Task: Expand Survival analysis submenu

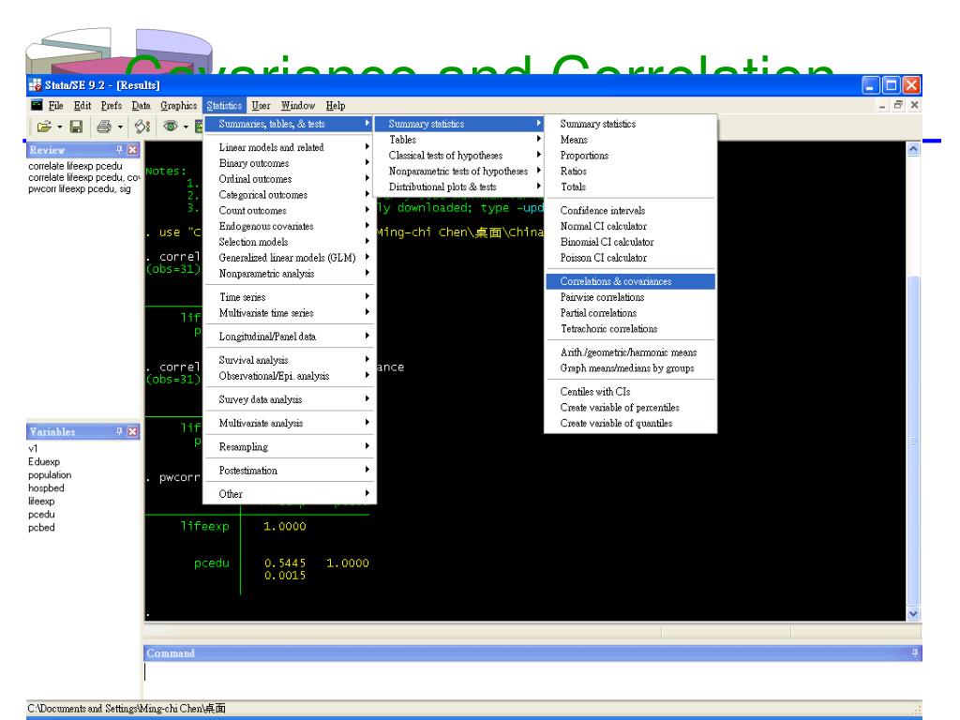Action: tap(289, 360)
